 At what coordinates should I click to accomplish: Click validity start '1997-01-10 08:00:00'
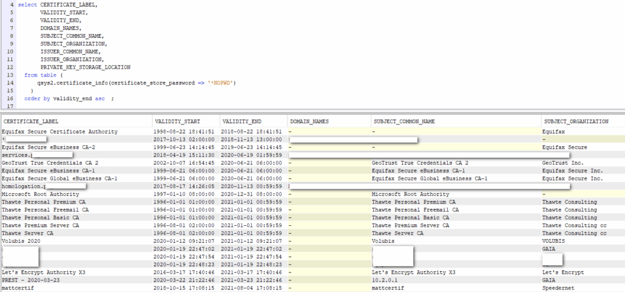[x=184, y=194]
